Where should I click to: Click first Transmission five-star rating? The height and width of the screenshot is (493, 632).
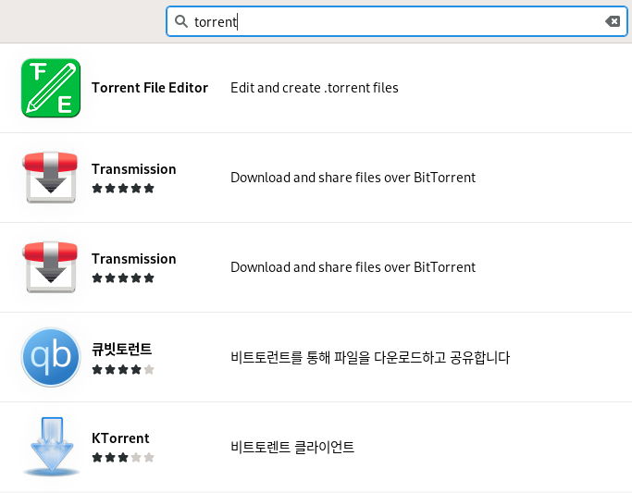click(123, 188)
